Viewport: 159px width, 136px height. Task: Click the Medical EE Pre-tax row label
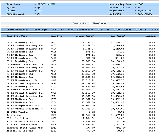[18, 131]
